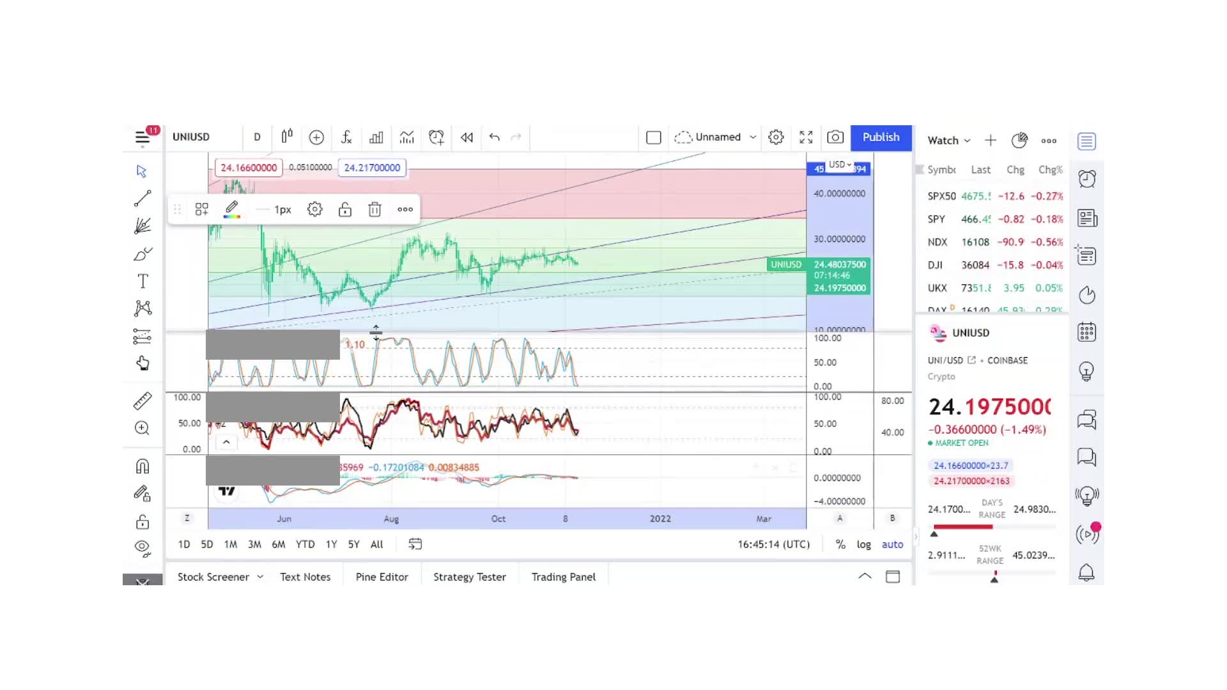Open the chart layout selector square
The width and height of the screenshot is (1227, 690).
653,137
